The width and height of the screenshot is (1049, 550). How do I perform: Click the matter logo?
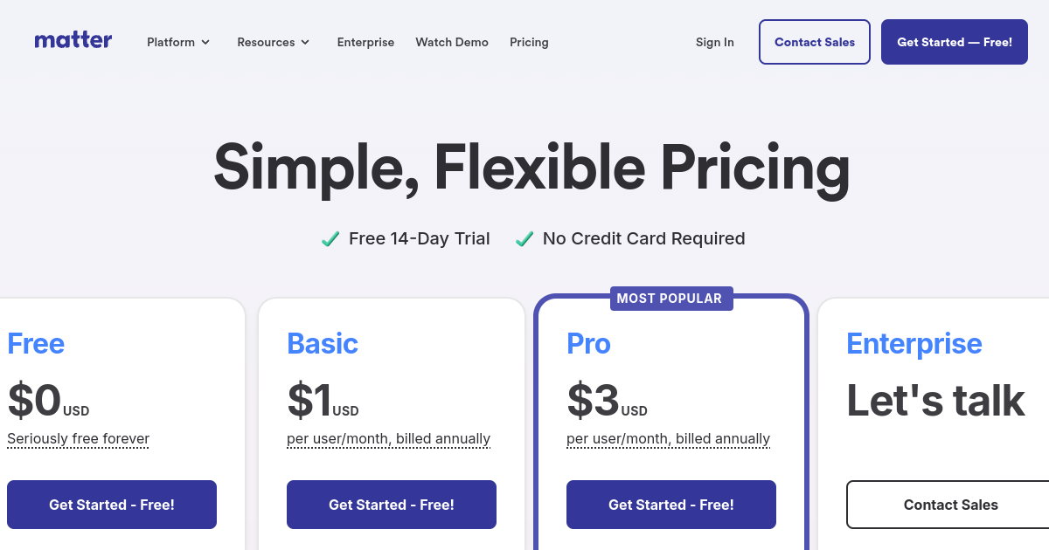73,40
